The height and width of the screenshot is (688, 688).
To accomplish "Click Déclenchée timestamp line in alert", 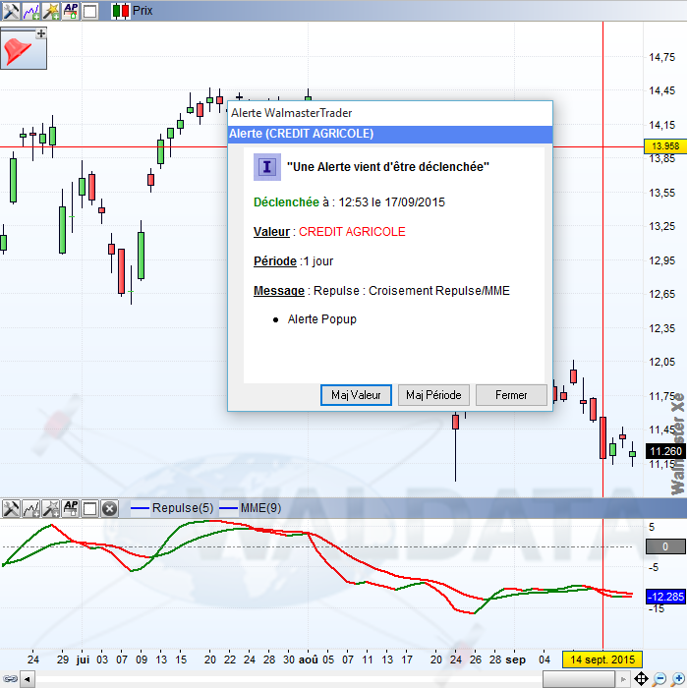I will tap(349, 202).
